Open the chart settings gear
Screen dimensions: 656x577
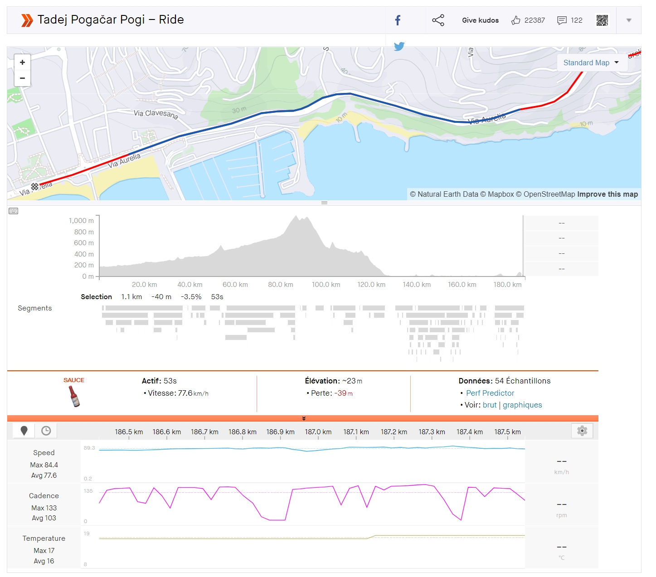(x=582, y=431)
